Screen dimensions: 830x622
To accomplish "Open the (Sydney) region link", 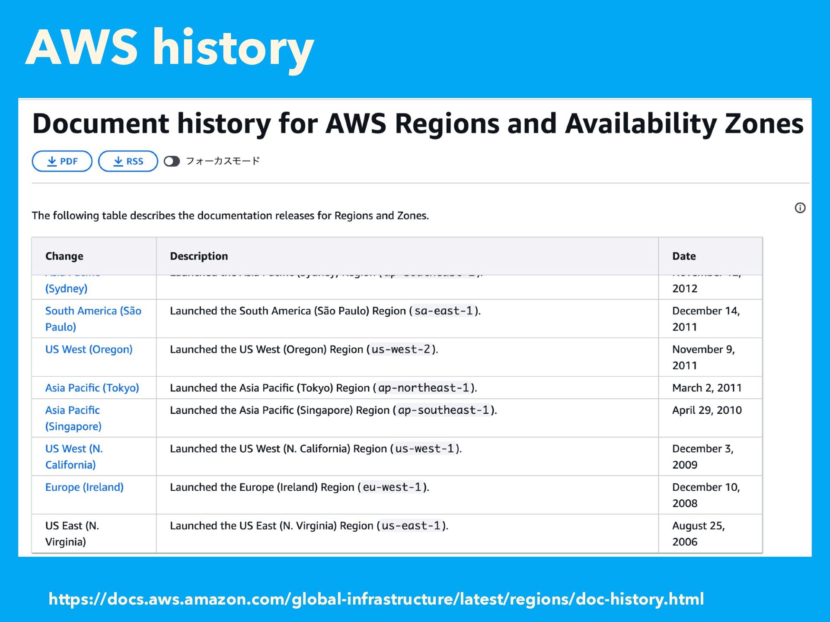I will pyautogui.click(x=66, y=288).
